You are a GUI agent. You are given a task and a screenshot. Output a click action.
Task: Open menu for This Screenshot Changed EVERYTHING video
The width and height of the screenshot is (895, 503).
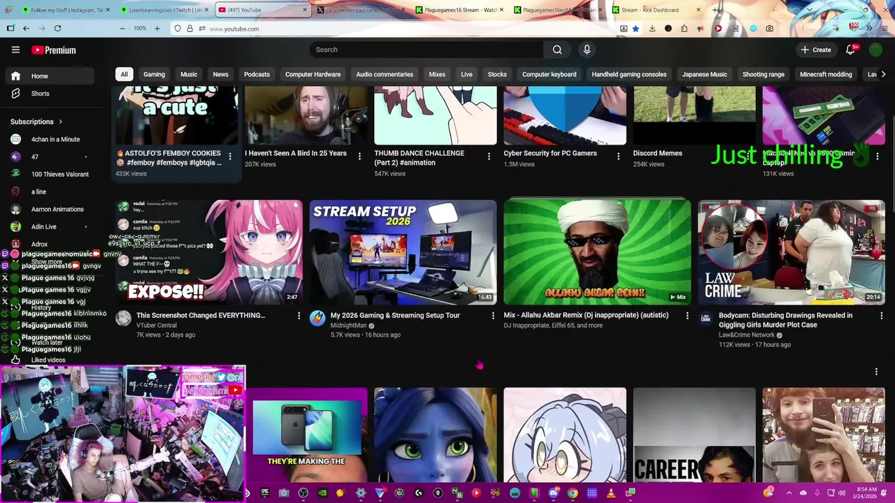click(299, 316)
